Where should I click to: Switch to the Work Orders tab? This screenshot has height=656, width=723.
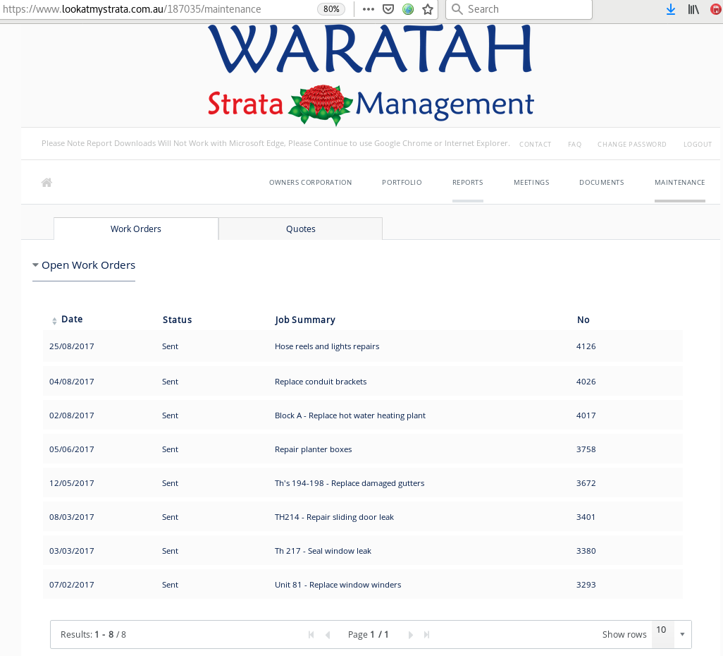point(136,229)
